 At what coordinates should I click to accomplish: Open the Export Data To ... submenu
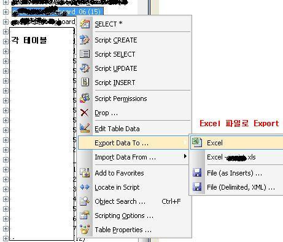[x=134, y=143]
